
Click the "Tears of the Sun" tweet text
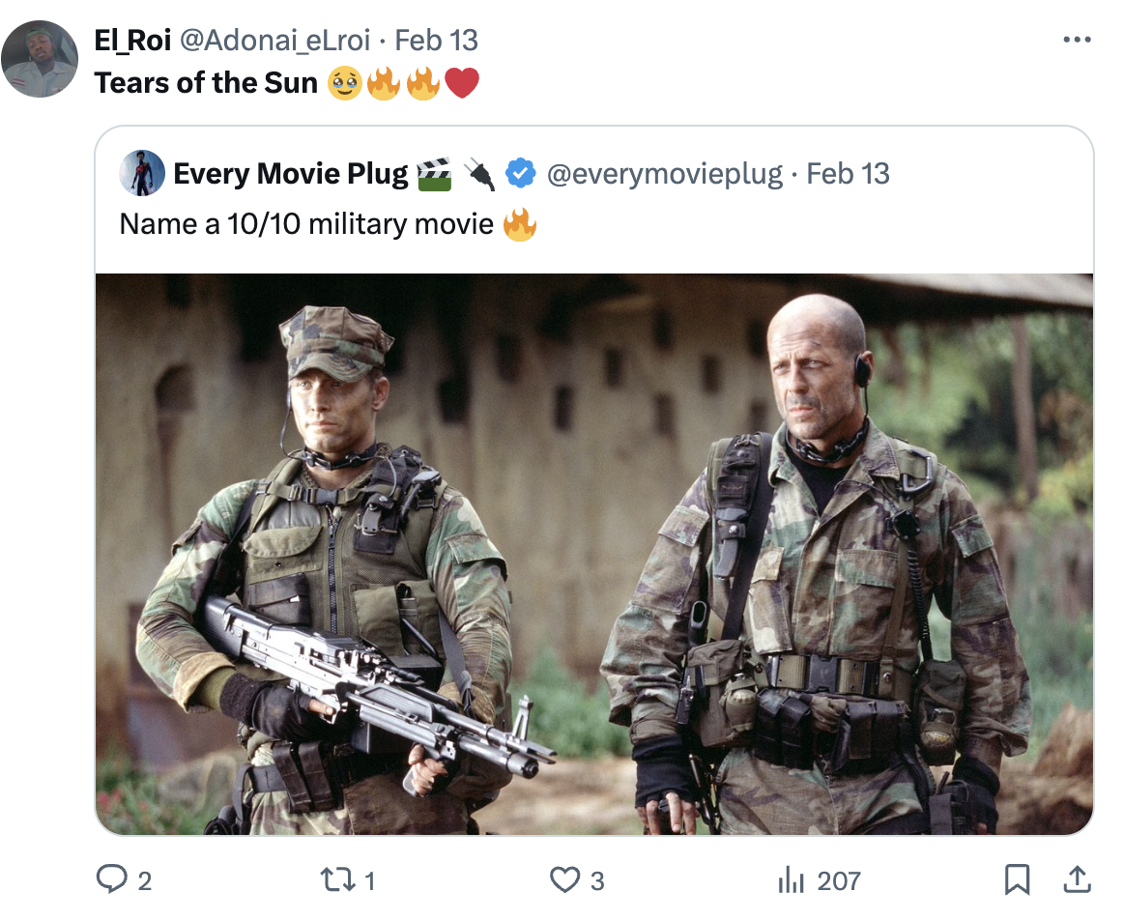coord(206,83)
